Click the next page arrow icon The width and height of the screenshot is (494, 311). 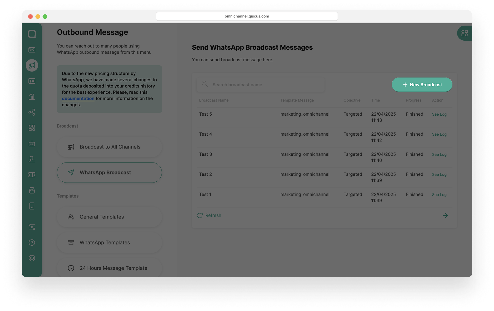coord(445,216)
